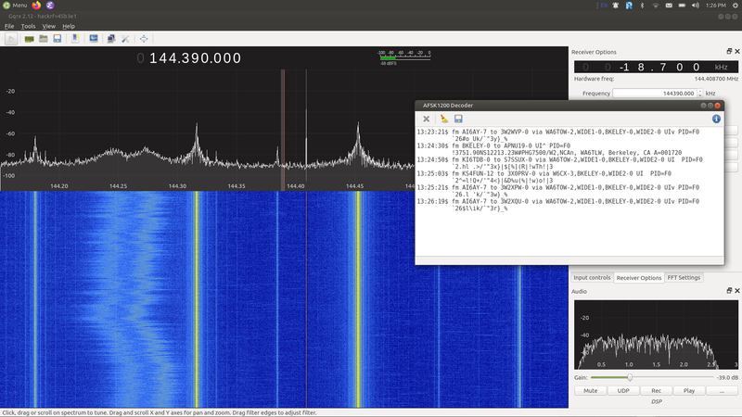Open the 1:26 PM clock in panel
Screen dimensions: 742x417
click(x=715, y=6)
